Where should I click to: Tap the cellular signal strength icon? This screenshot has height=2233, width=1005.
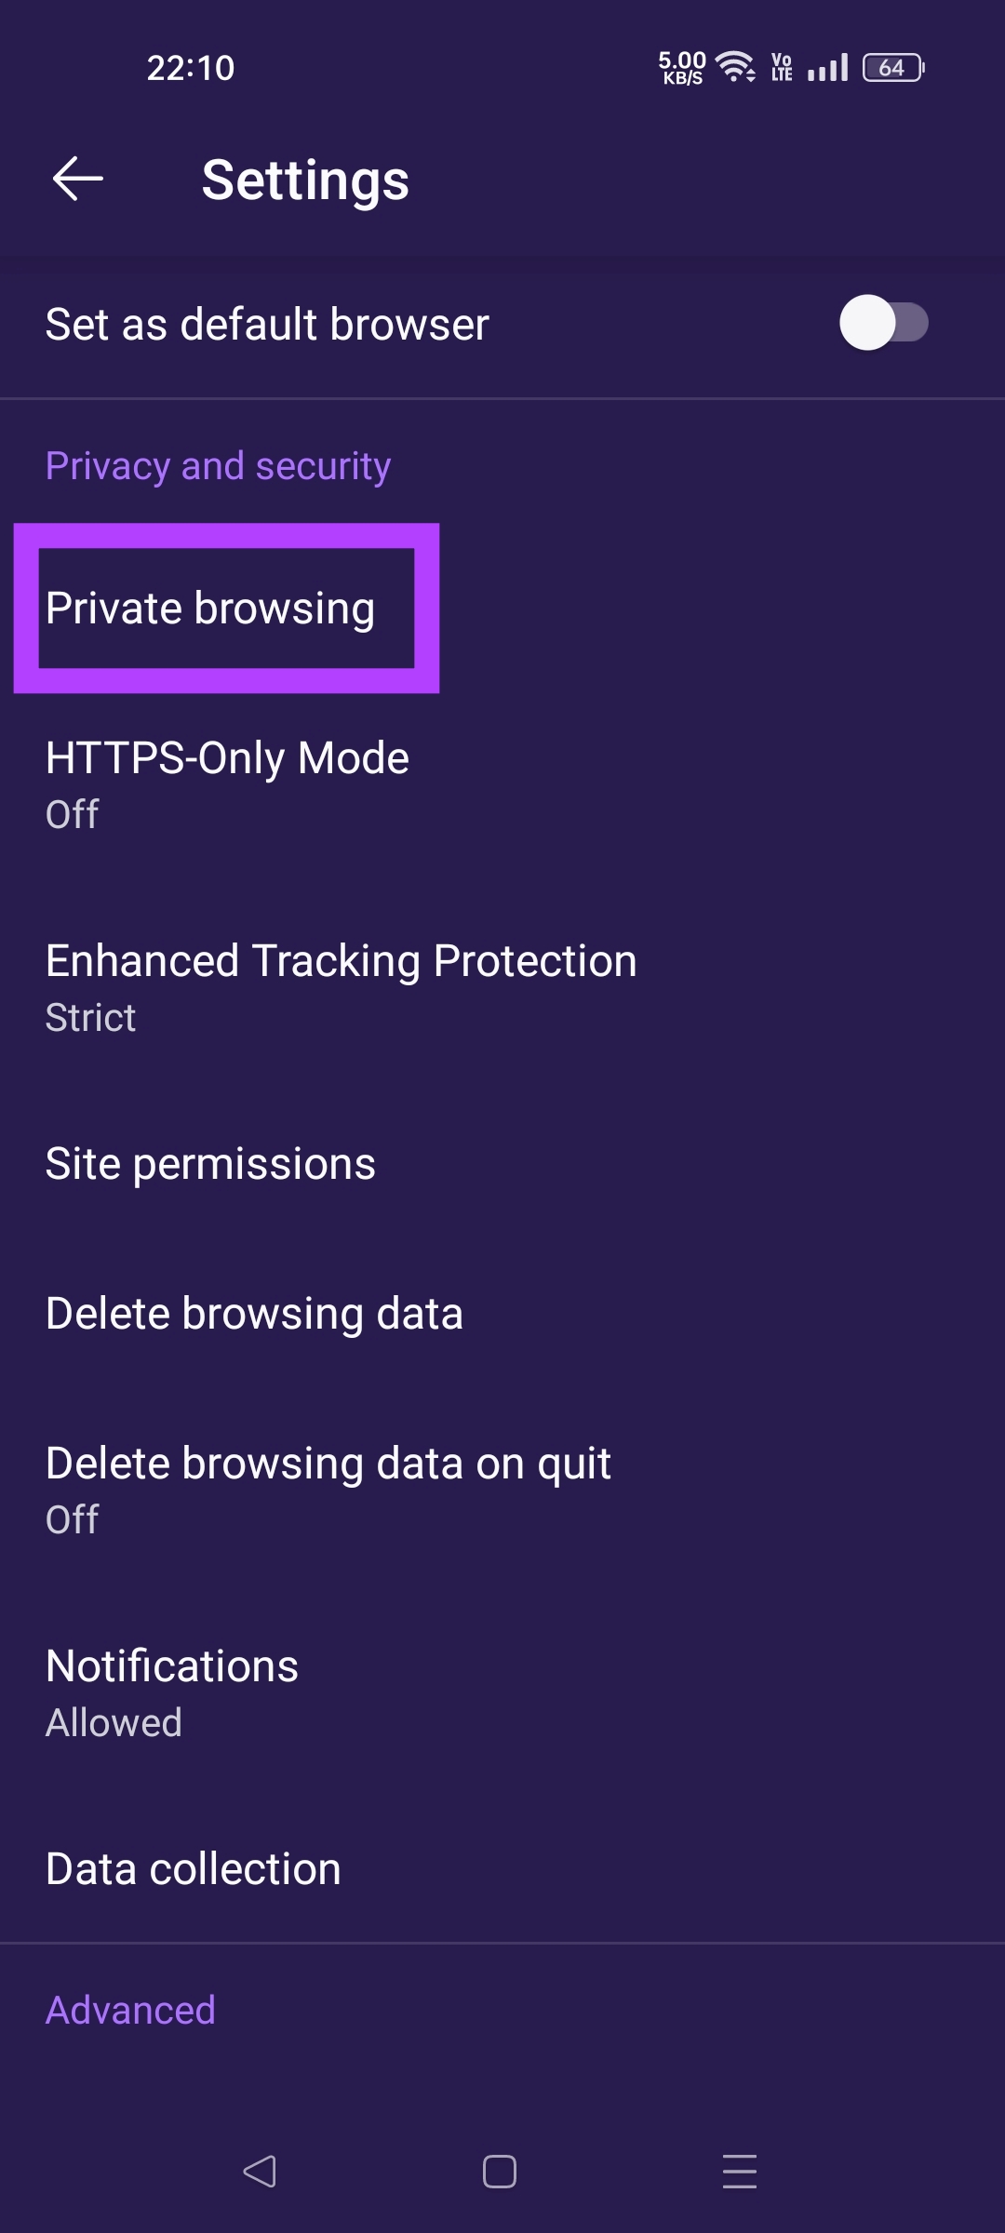tap(826, 67)
